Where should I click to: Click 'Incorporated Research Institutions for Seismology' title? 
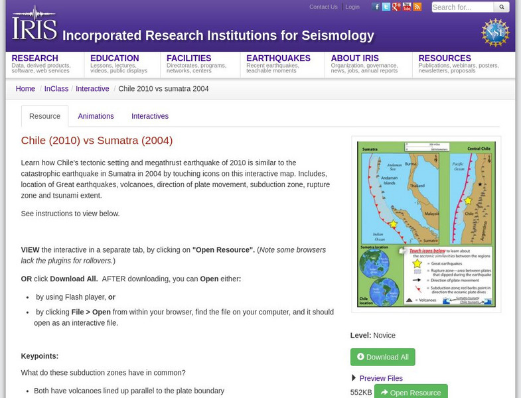218,35
